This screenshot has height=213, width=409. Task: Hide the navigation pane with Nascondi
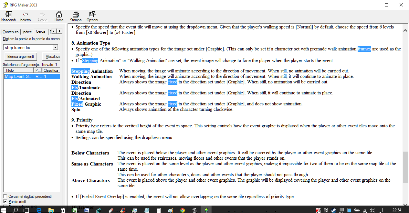tap(8, 16)
